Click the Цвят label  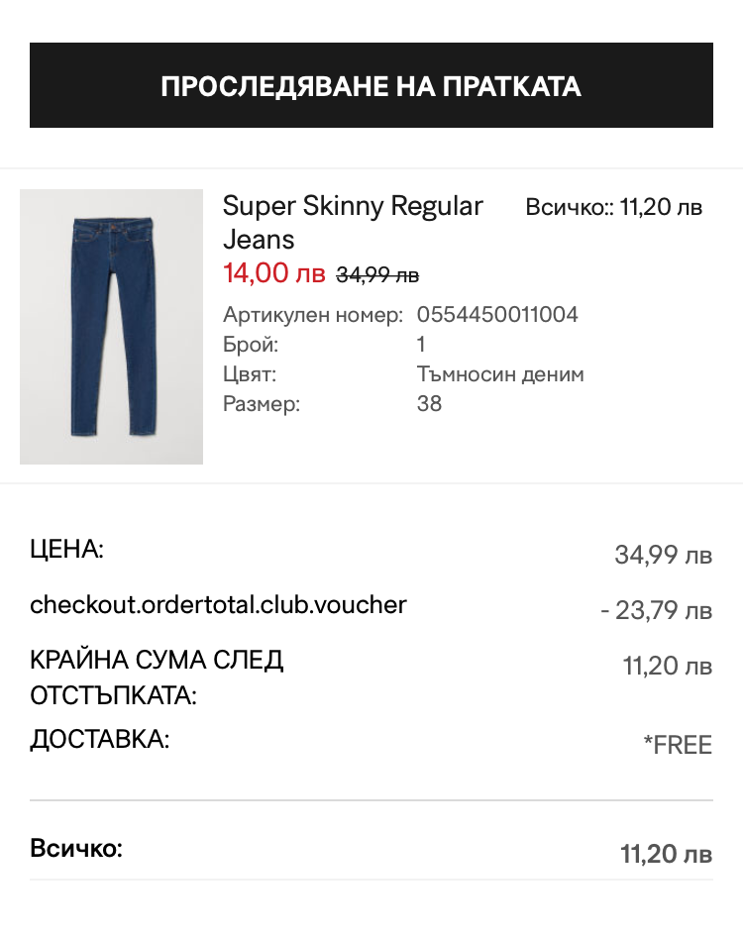click(x=250, y=374)
